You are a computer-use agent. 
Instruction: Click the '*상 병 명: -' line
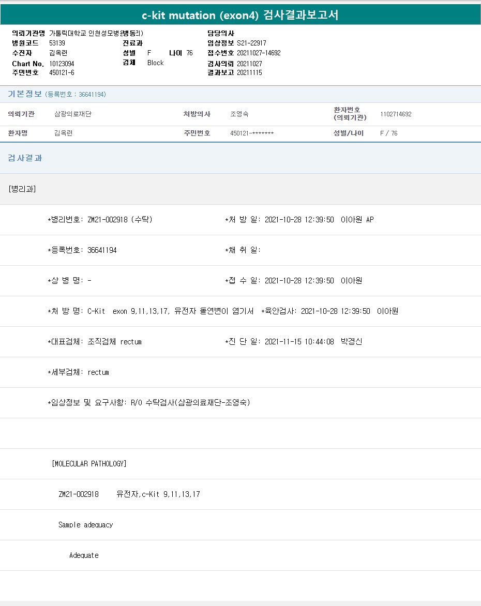coord(69,281)
